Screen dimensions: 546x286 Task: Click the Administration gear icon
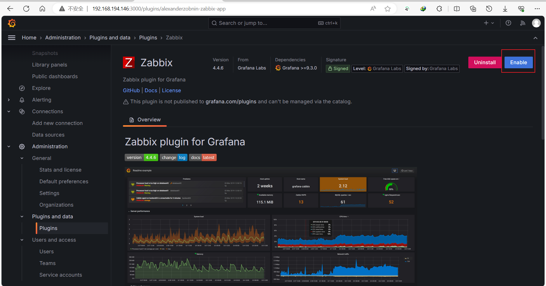[22, 147]
